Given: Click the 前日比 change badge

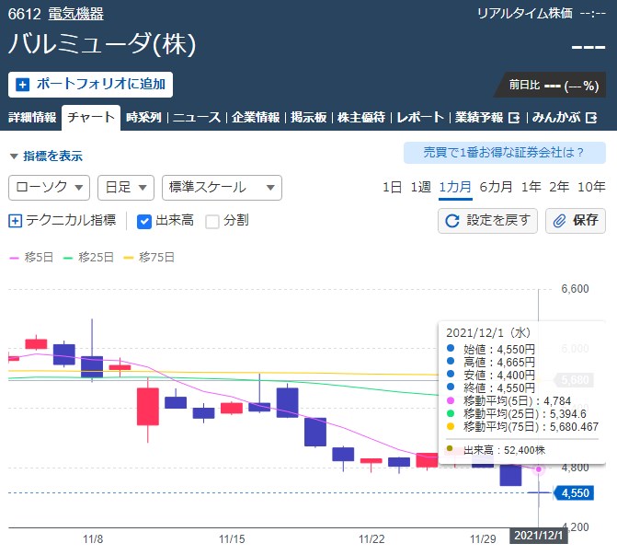Looking at the screenshot, I should [550, 85].
